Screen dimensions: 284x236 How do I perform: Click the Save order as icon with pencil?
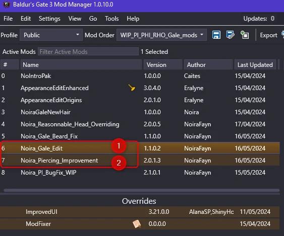pyautogui.click(x=230, y=35)
